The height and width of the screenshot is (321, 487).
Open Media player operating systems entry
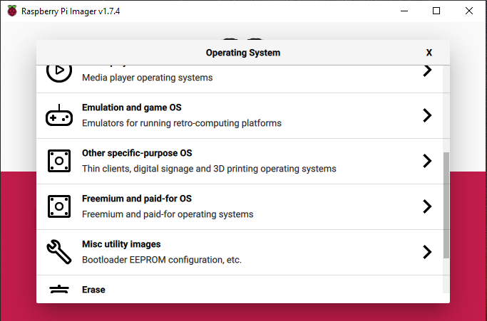coord(240,79)
